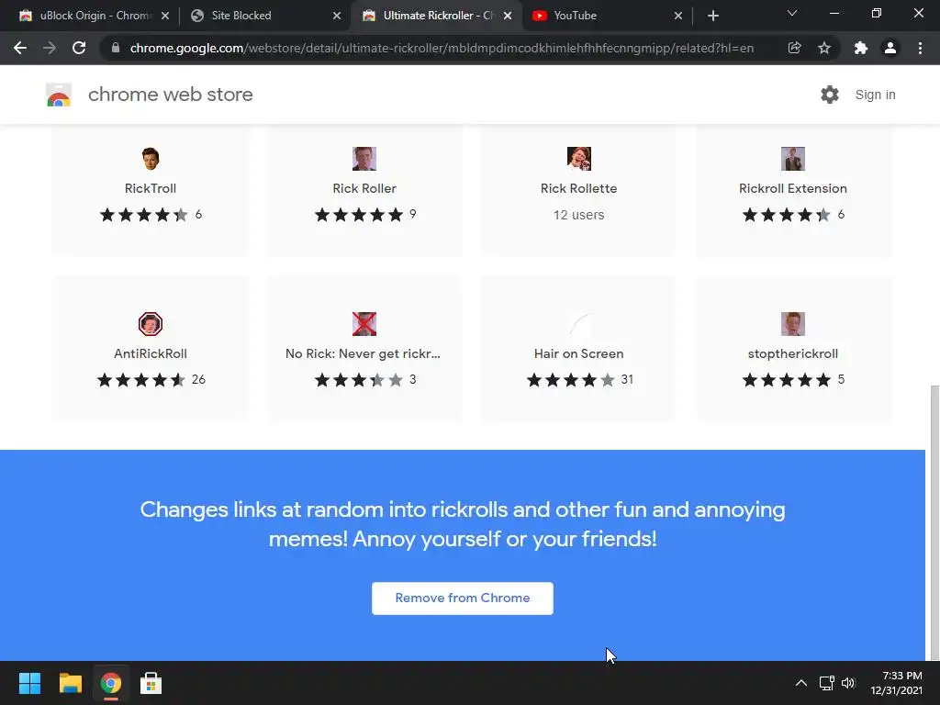Open the stoptherickroll title link

point(793,353)
